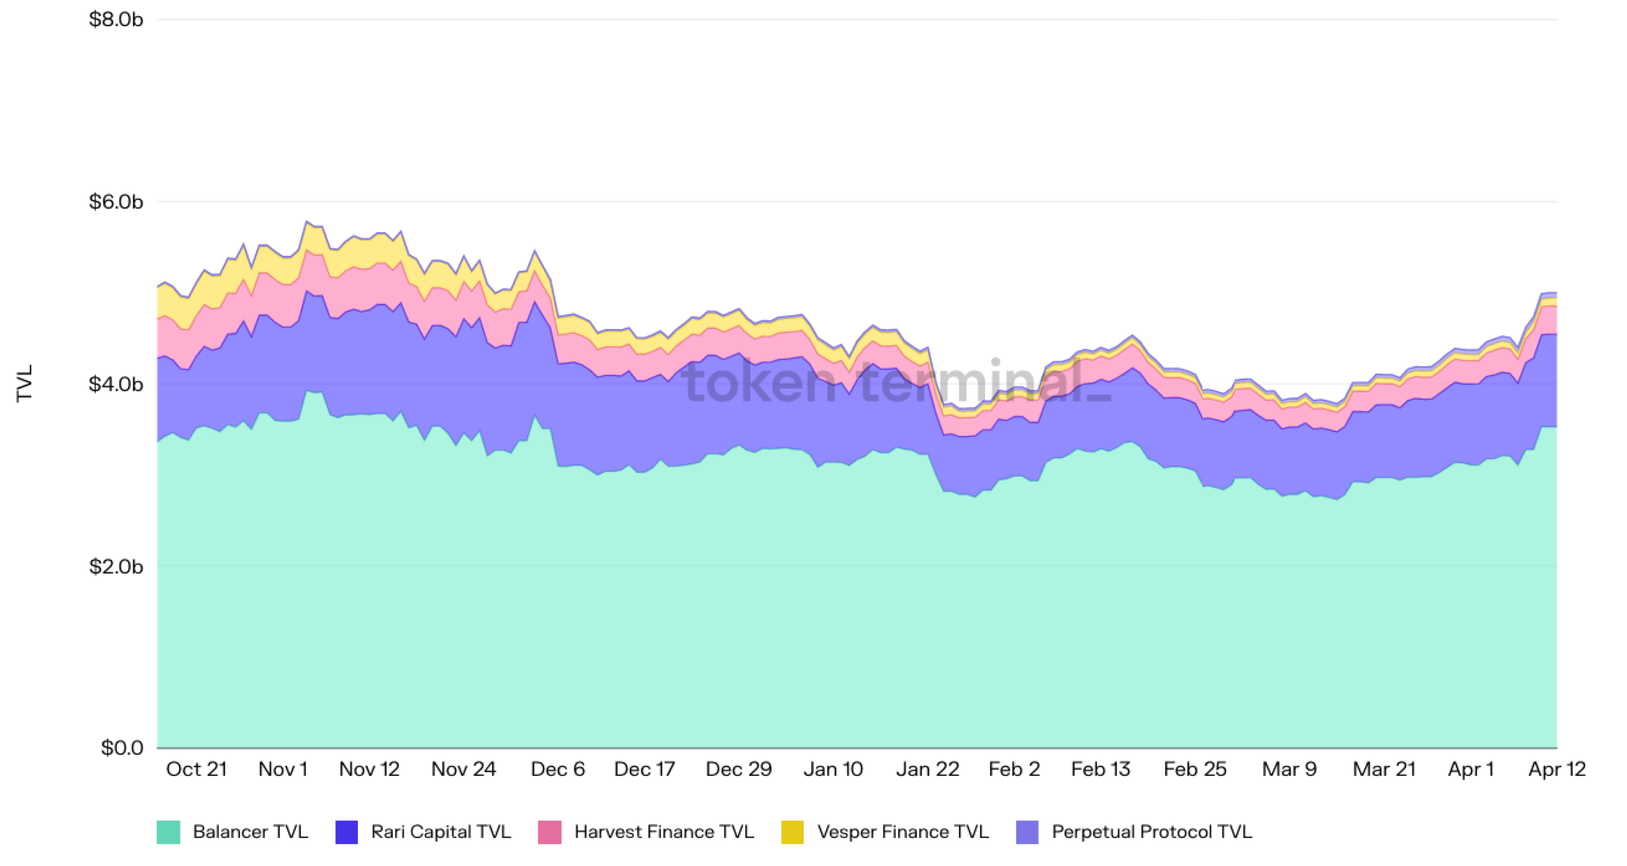The width and height of the screenshot is (1627, 866).
Task: Select the Jan 22 x-axis date label
Action: (x=928, y=769)
